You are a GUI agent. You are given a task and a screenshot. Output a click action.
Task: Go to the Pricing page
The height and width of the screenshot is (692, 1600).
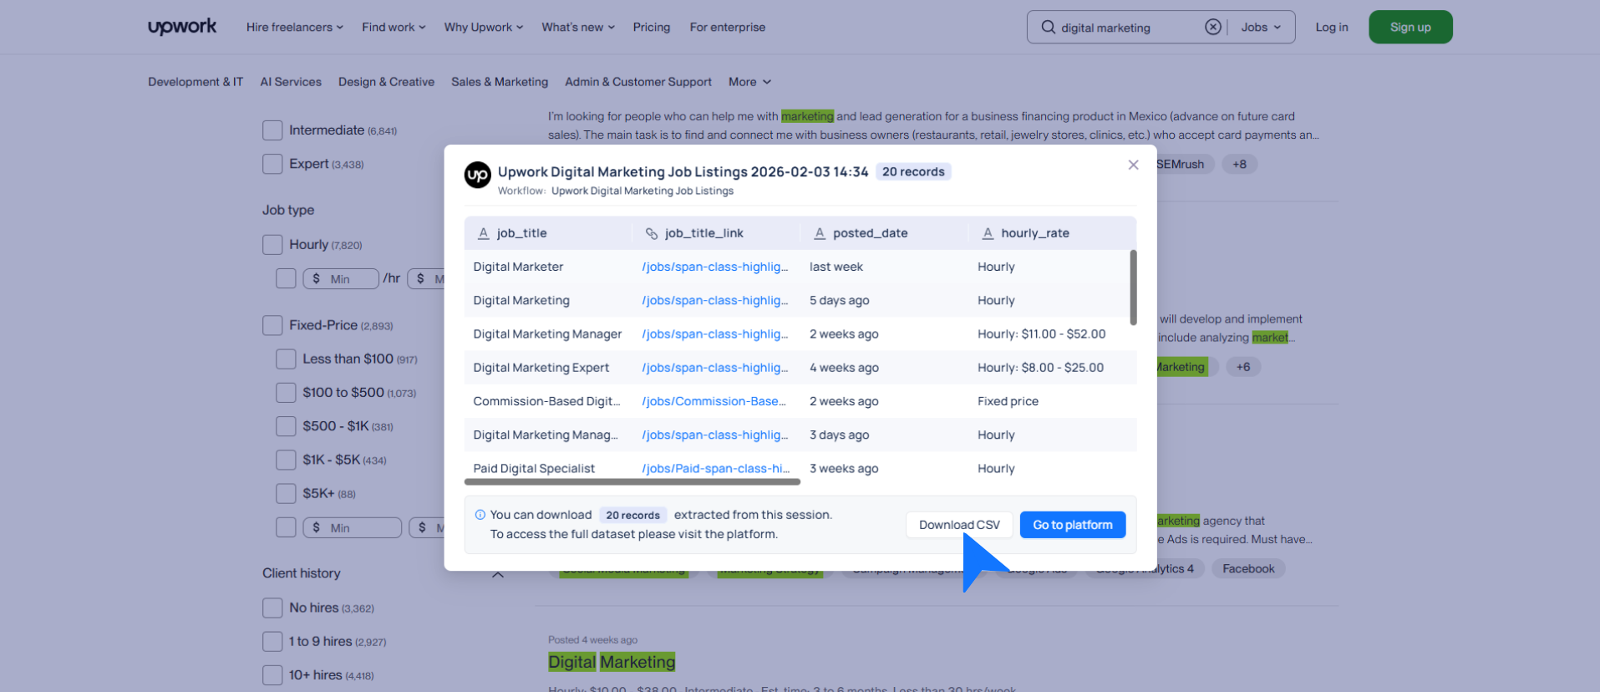[651, 28]
